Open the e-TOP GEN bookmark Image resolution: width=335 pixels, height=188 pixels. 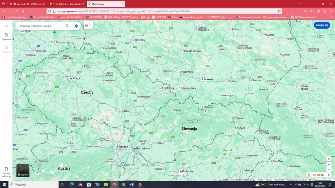(159, 17)
